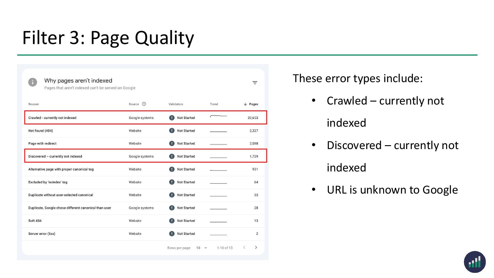Open Alternative page with proper canonical tag
Screen dimensions: 494x278
pos(61,169)
